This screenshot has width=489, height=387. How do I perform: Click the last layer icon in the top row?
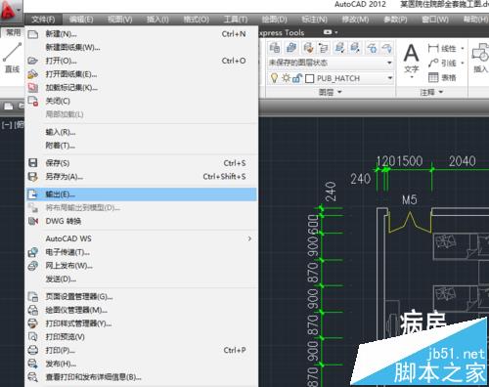pos(386,48)
